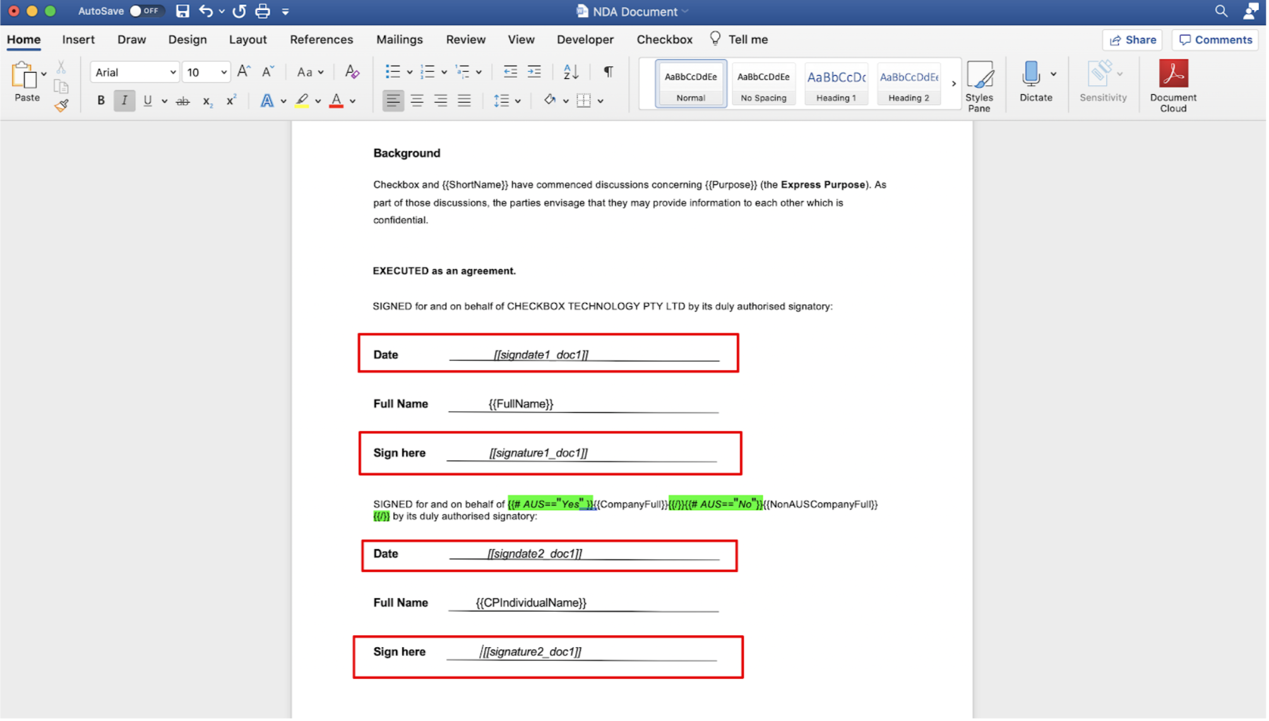Viewport: 1269px width, 721px height.
Task: Open the Borders dropdown arrow
Action: coord(600,101)
